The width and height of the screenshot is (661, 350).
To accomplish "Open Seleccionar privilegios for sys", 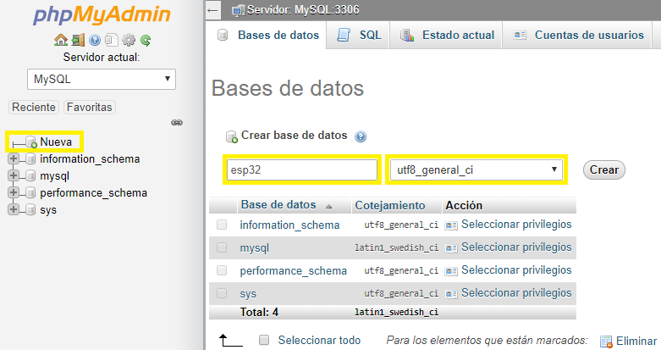I will click(x=516, y=292).
